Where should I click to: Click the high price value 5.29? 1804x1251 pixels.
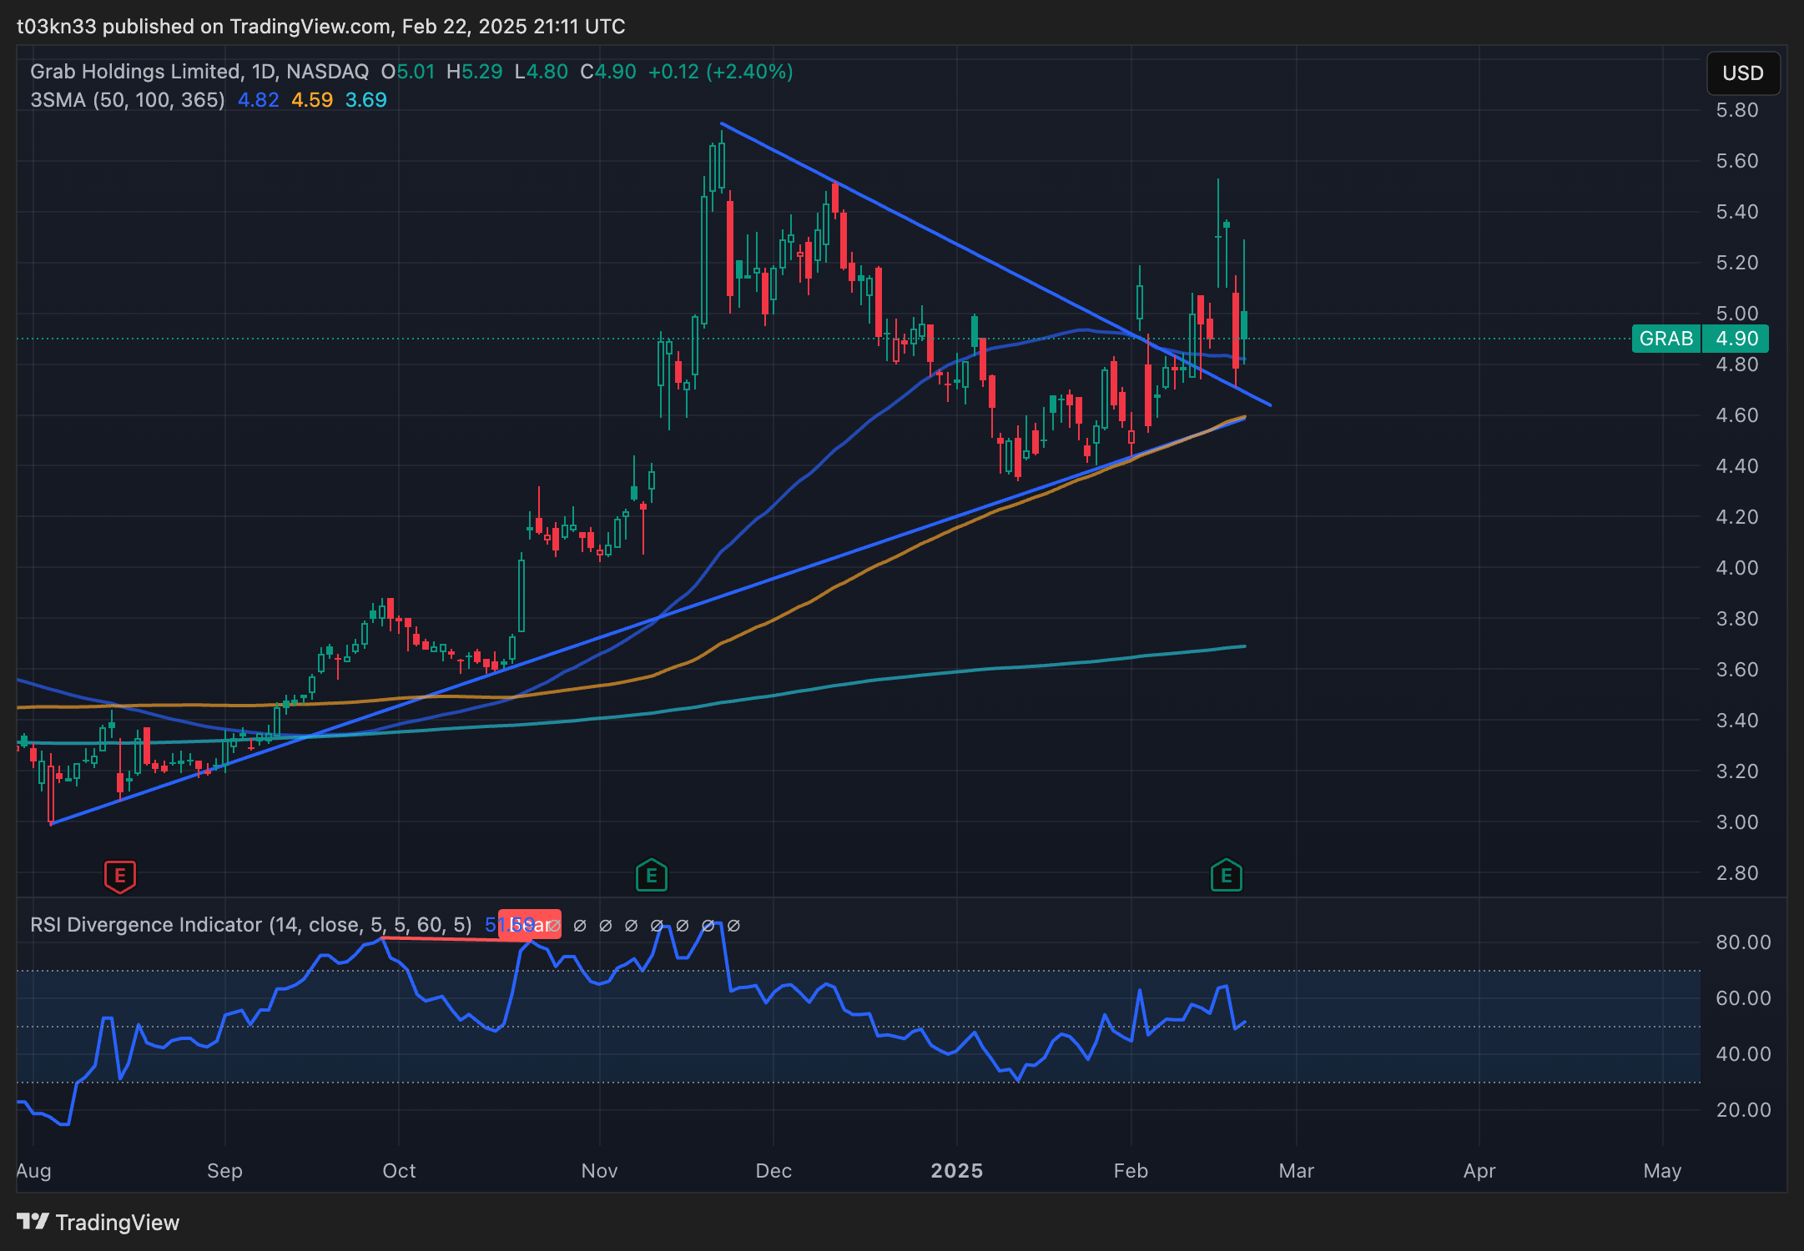point(482,72)
